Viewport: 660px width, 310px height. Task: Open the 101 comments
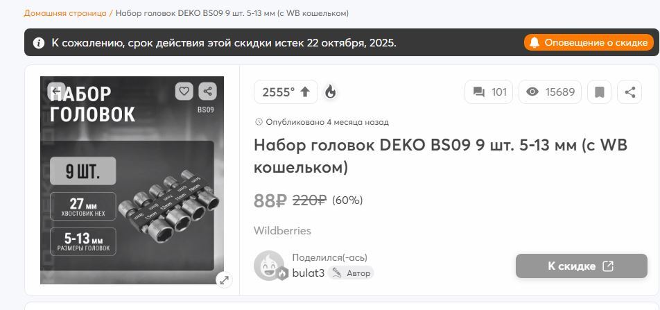tap(489, 92)
